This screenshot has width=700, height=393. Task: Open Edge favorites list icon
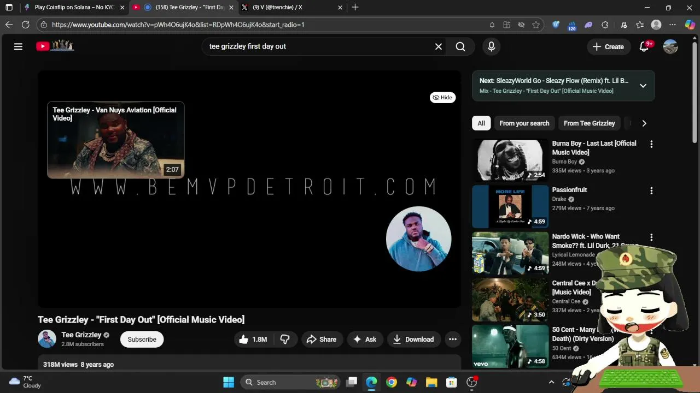[640, 25]
